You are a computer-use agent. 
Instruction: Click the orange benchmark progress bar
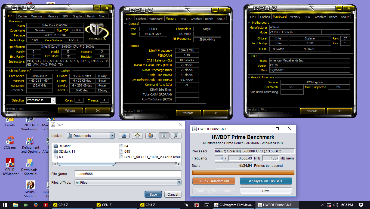243,173
